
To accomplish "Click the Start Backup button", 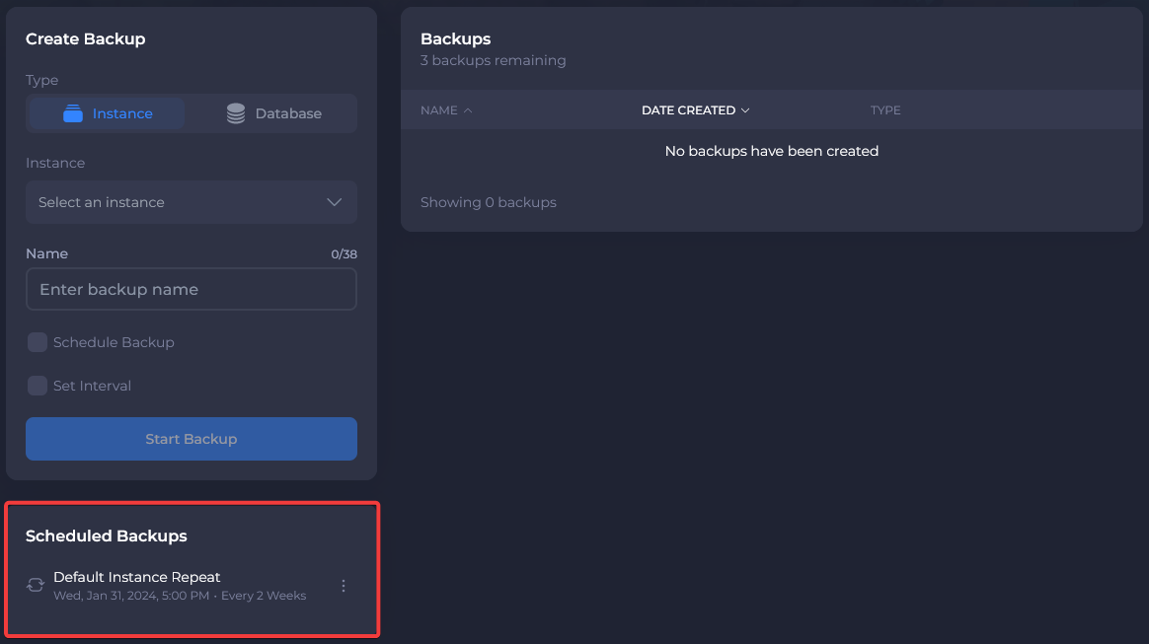I will [191, 438].
